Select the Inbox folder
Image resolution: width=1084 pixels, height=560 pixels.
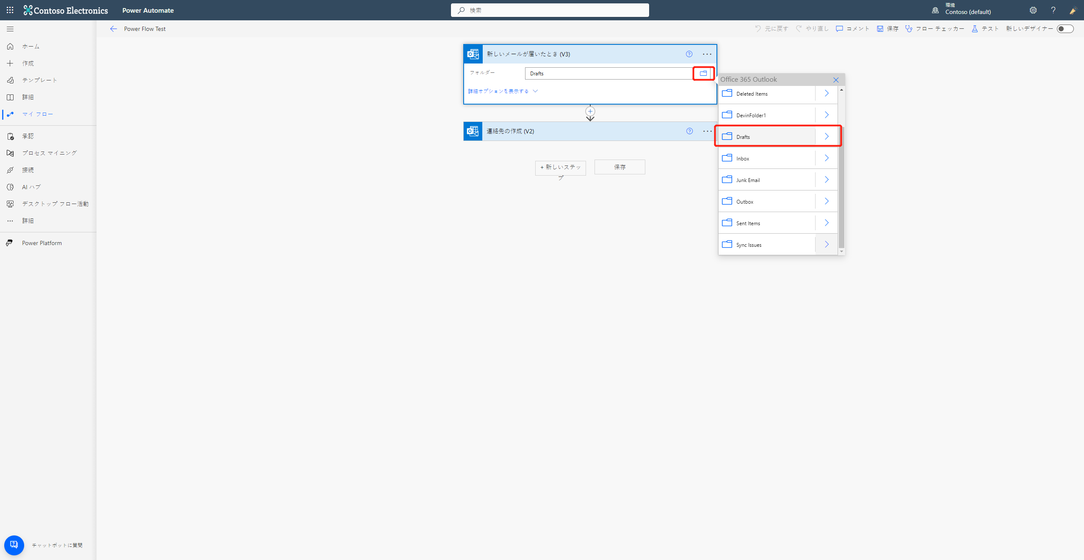tap(767, 158)
